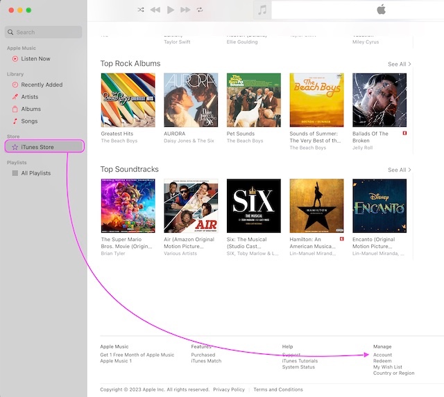Viewport: 444px width, 397px height.
Task: Open Account under Manage
Action: (382, 355)
